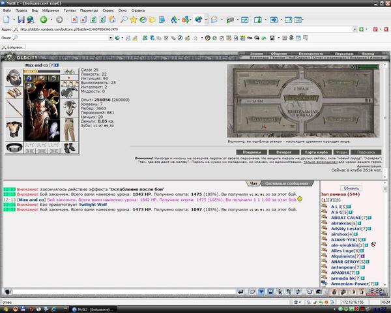This screenshot has width=391, height=313.
Task: Click the chat message input field
Action: pyautogui.click(x=123, y=291)
